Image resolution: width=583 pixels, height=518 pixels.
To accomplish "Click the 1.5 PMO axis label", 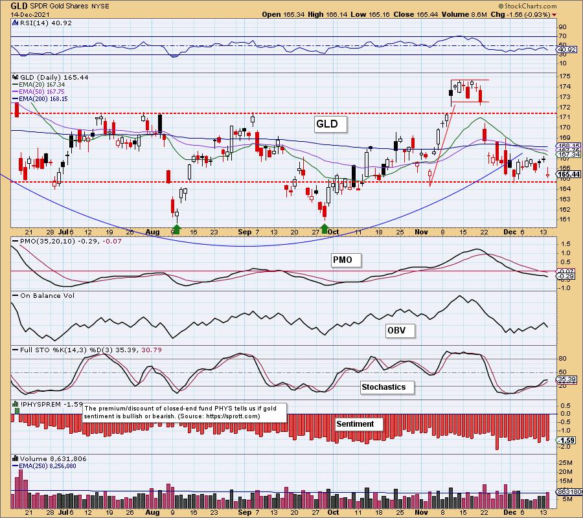I will click(566, 244).
